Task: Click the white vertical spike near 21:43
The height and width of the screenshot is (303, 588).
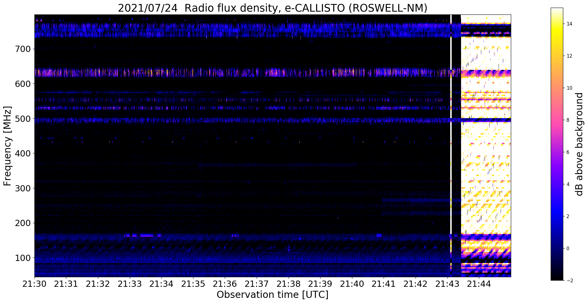Action: click(x=451, y=146)
